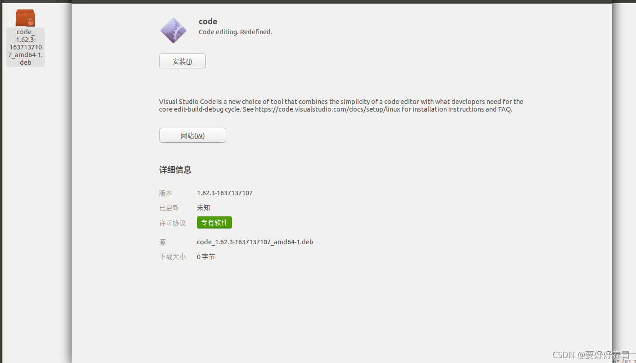Click the 下载大小 label

tap(173, 257)
